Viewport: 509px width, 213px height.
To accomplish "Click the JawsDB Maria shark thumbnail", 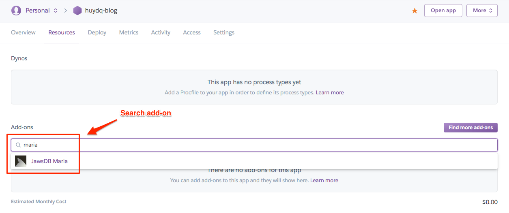I will pyautogui.click(x=21, y=161).
